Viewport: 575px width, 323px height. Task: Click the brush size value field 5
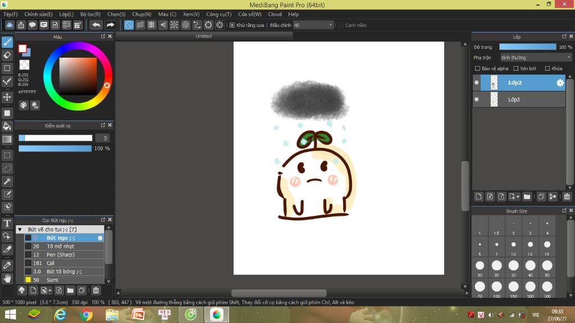pyautogui.click(x=103, y=138)
